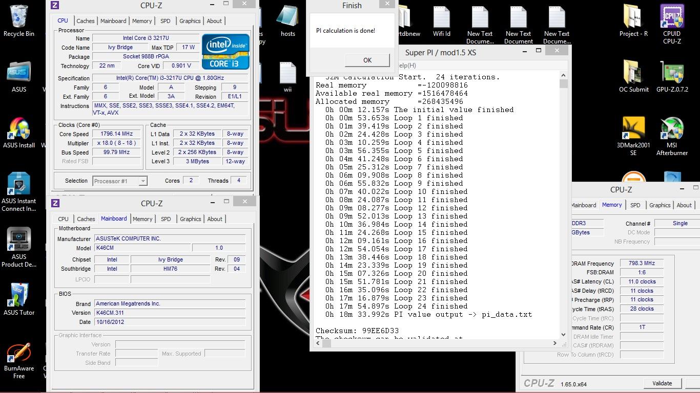Screen dimensions: 700x393
Task: Open ASUS Product Demo icon
Action: [x=19, y=248]
